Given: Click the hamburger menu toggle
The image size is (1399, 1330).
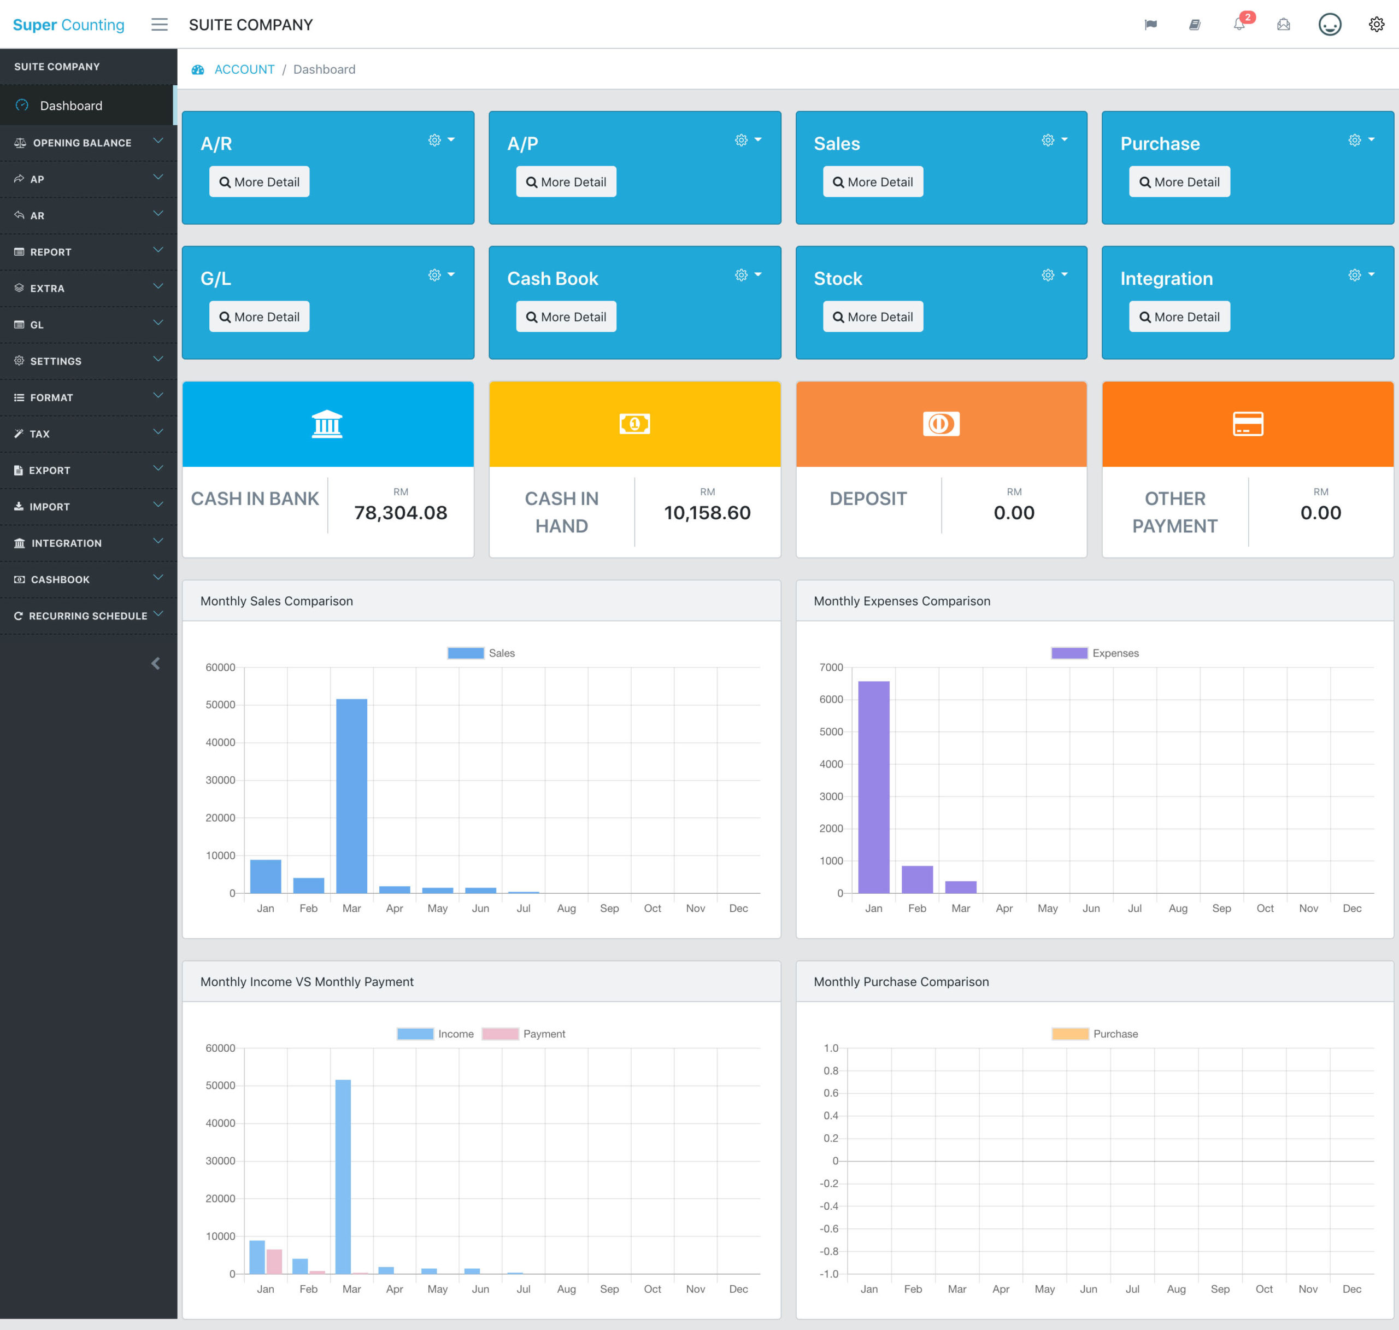Looking at the screenshot, I should 160,24.
